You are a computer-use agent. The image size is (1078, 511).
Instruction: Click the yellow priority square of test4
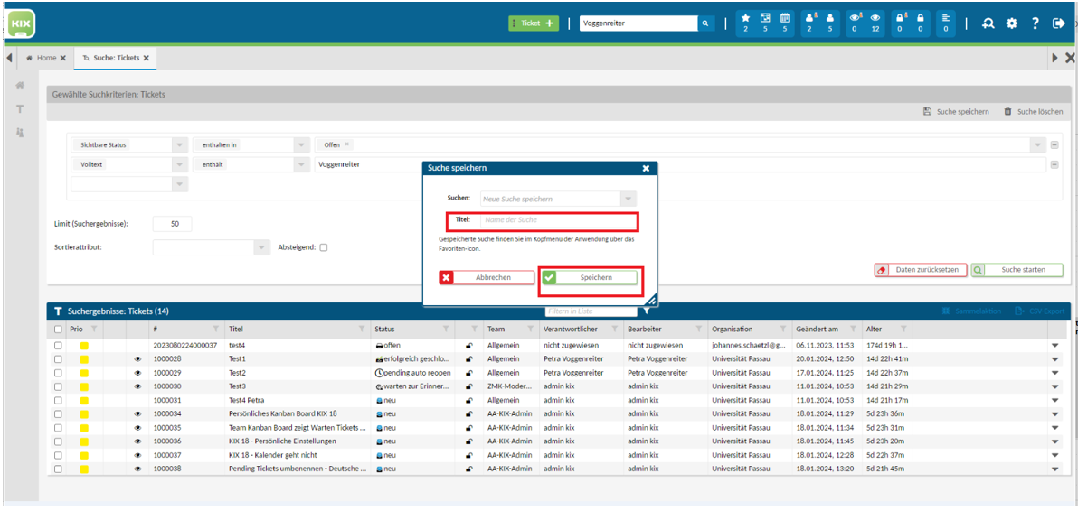coord(84,345)
